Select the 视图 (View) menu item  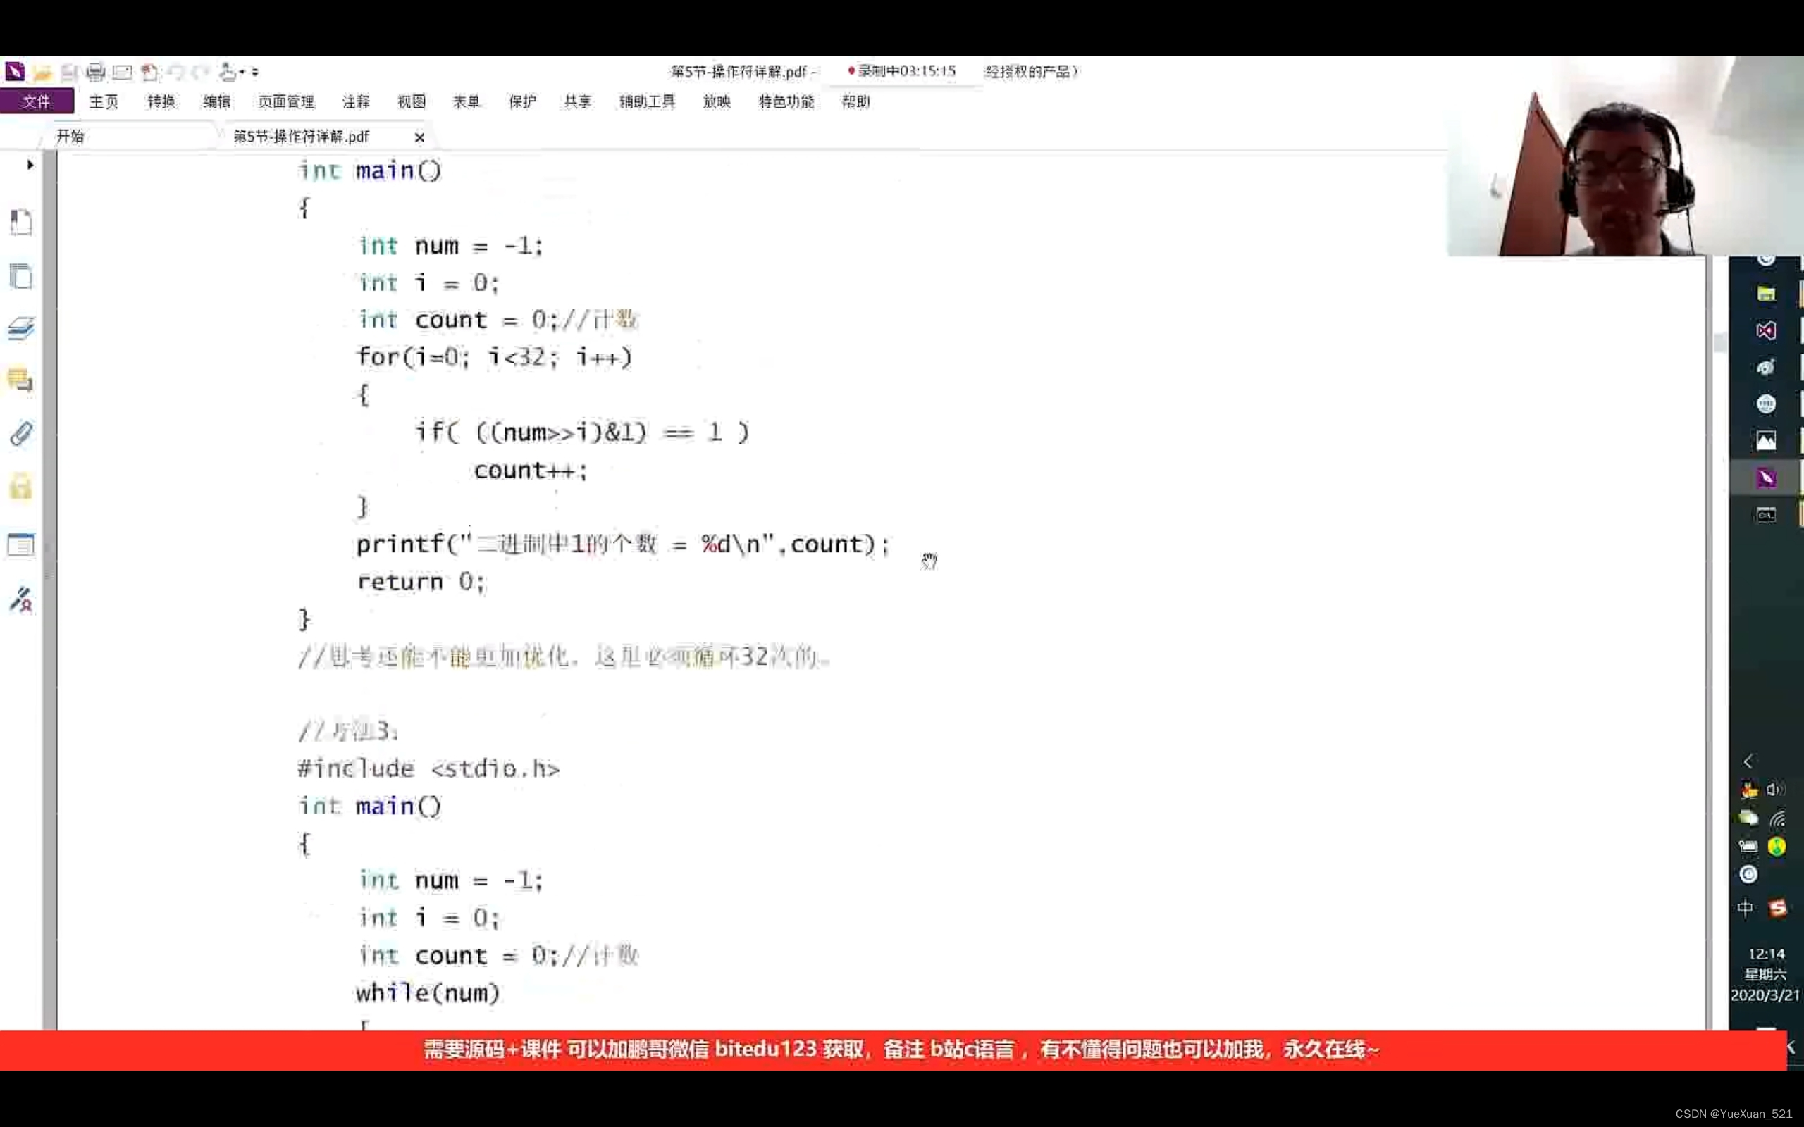click(x=410, y=101)
